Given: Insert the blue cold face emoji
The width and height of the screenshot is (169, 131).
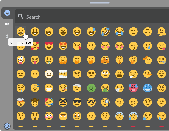Looking at the screenshot, I should coord(148,88).
